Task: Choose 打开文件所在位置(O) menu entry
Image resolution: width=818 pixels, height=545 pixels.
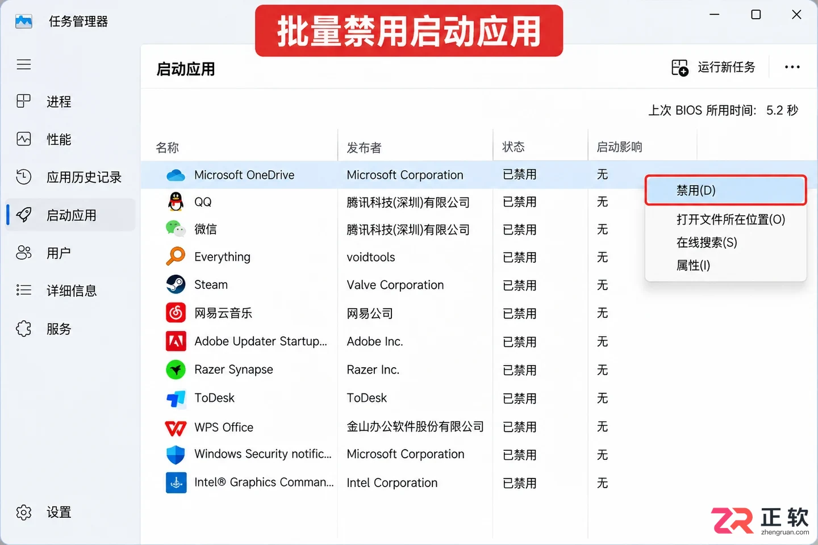Action: (x=731, y=219)
